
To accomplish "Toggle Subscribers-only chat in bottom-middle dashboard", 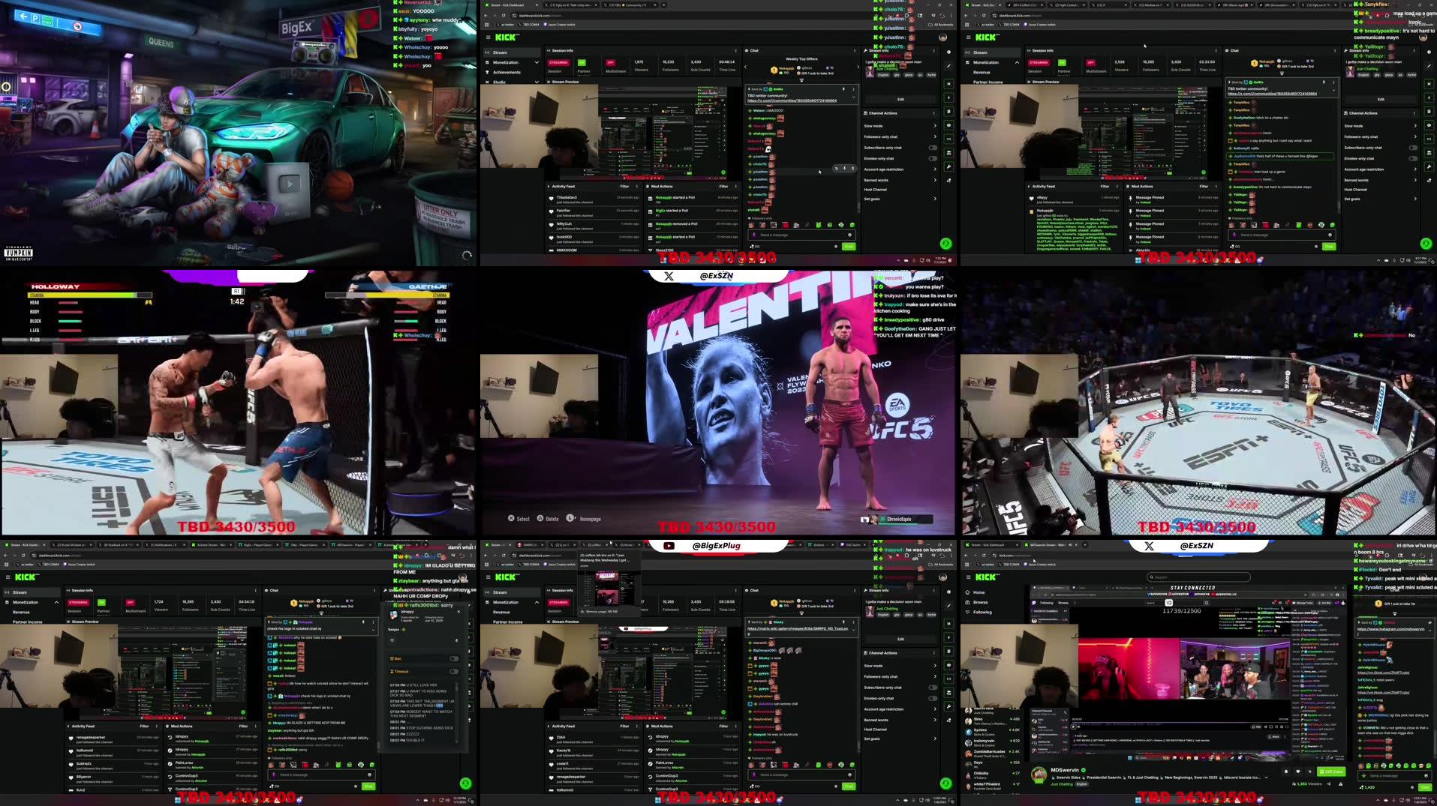I will 933,688.
